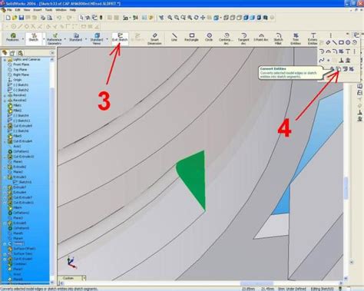The image size is (364, 291).
Task: Select the Smart Dimension tool
Action: point(154,39)
